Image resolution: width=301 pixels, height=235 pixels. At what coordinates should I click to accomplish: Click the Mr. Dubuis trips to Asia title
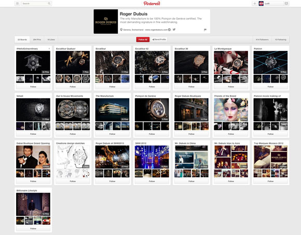click(227, 143)
